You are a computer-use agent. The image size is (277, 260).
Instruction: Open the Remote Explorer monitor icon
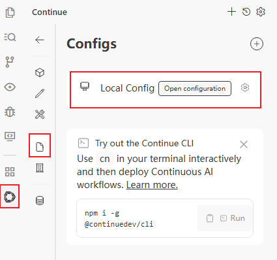click(x=10, y=137)
